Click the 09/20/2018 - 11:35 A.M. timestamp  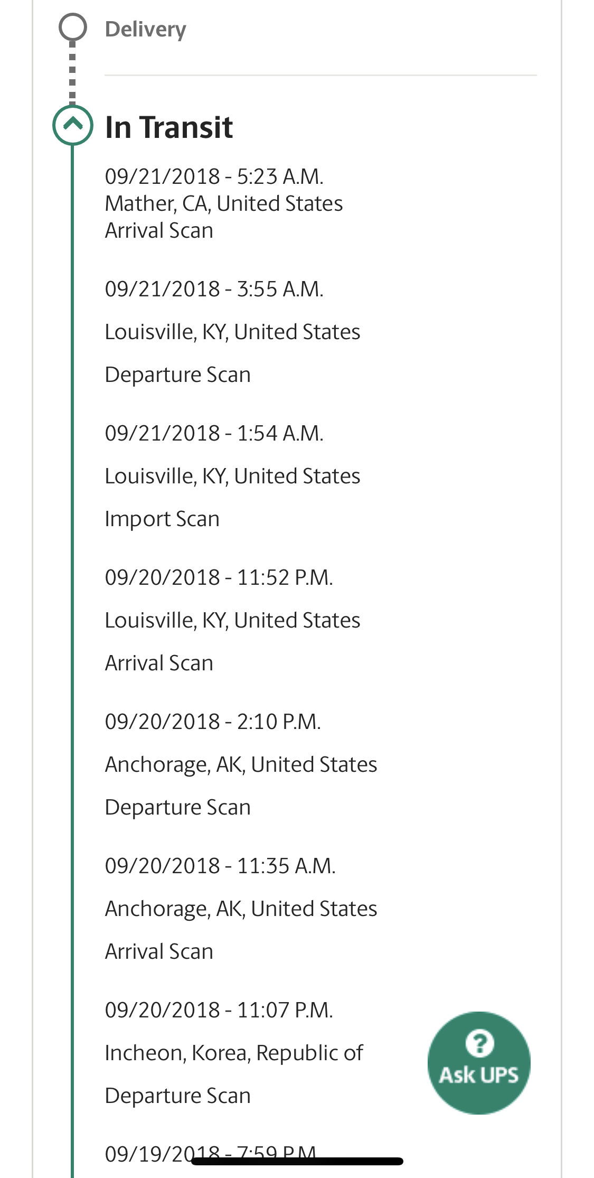click(220, 866)
